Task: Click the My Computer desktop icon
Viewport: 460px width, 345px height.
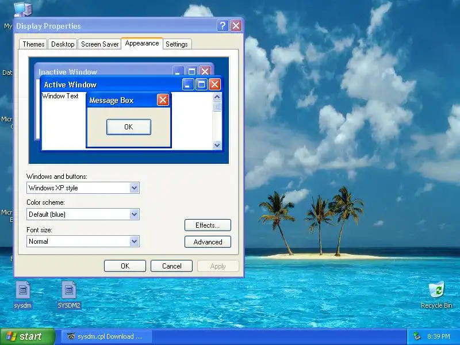Action: pyautogui.click(x=22, y=9)
